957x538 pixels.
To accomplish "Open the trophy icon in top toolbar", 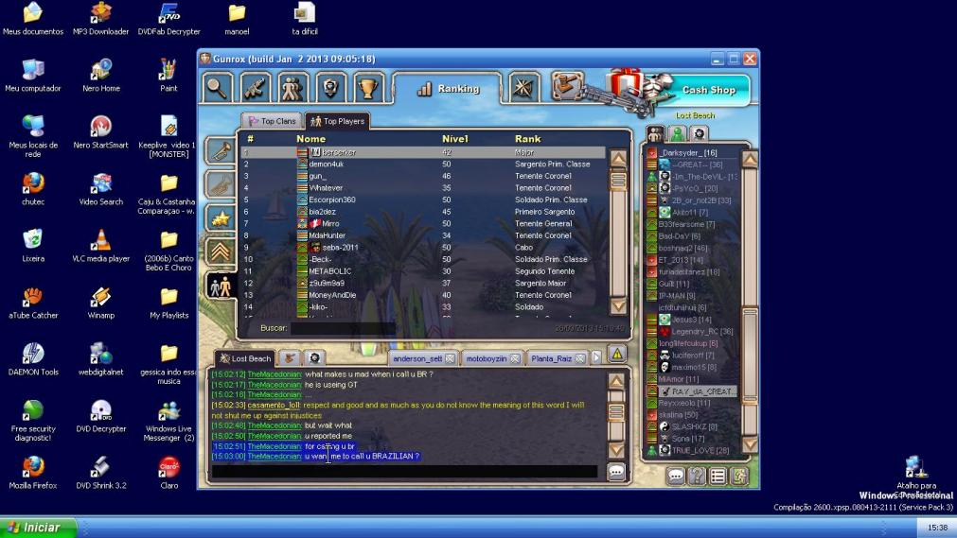I will click(x=367, y=87).
